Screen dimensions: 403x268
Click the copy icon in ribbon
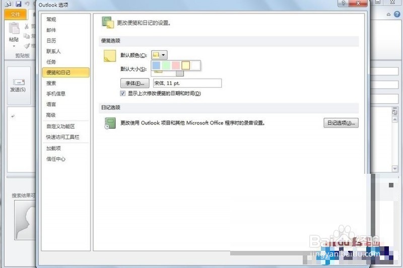pos(27,36)
